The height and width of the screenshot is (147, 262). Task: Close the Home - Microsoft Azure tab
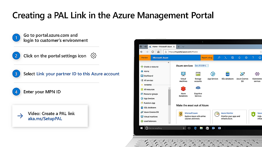(x=174, y=47)
